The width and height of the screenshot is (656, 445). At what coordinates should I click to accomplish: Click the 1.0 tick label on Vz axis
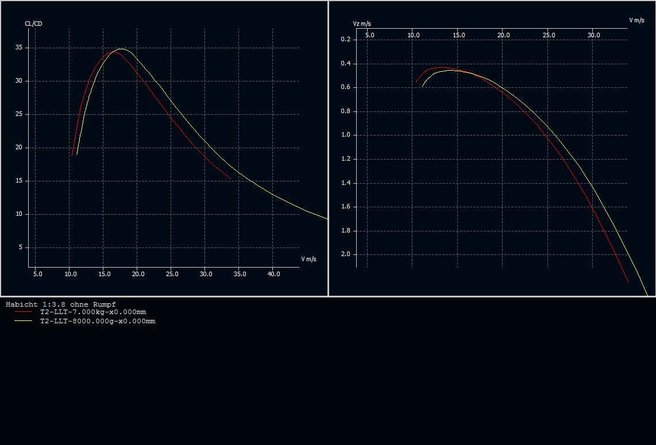[x=345, y=135]
